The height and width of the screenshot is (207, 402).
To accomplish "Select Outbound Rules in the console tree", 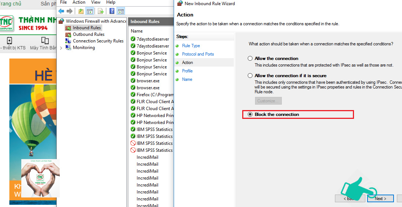I will (88, 34).
